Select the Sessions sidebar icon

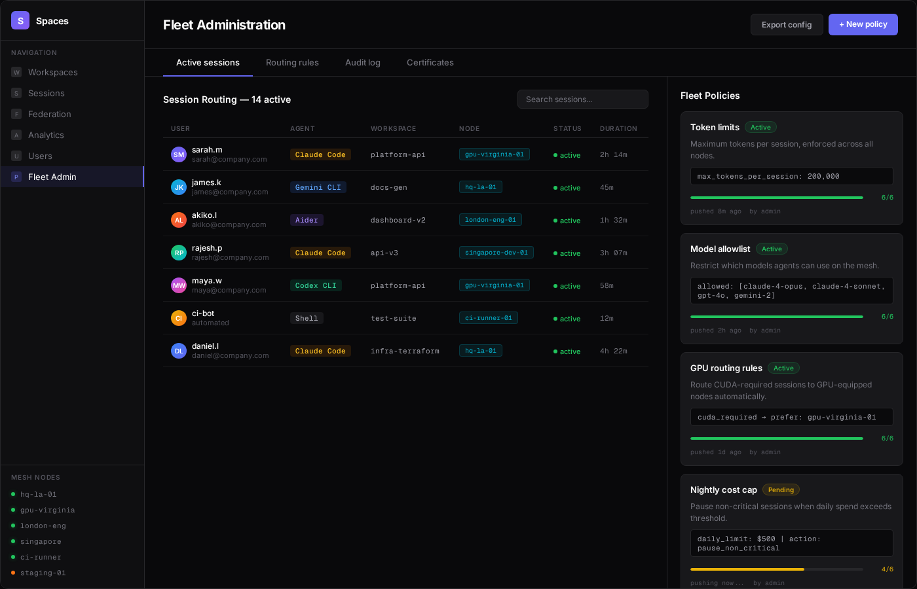point(16,93)
